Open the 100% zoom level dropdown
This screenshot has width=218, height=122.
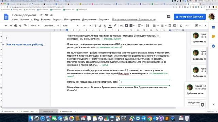point(35,26)
